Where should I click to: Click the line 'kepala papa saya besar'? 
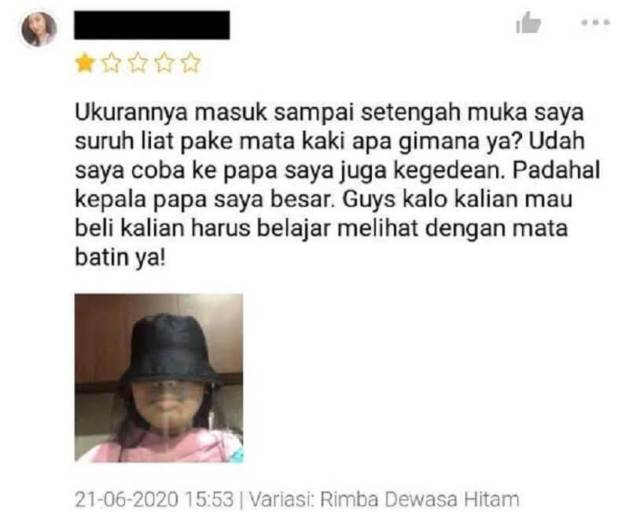(324, 200)
